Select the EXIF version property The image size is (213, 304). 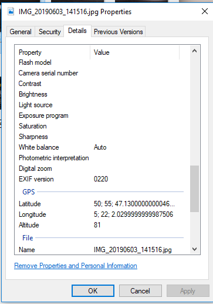click(36, 179)
